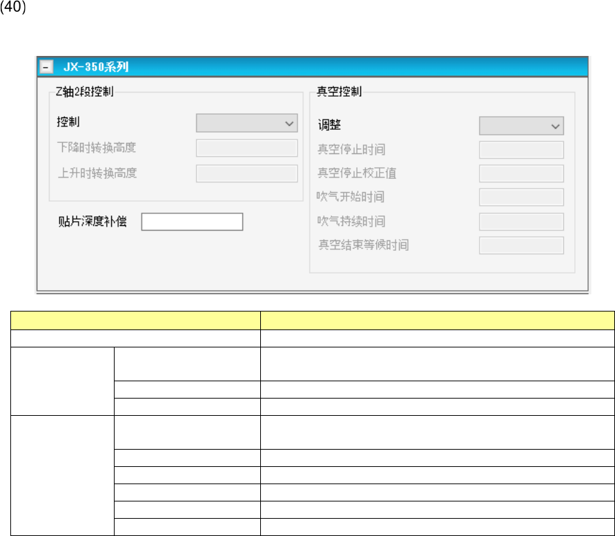The width and height of the screenshot is (615, 536).
Task: Click the 上升时转换高度 input field
Action: click(x=246, y=174)
